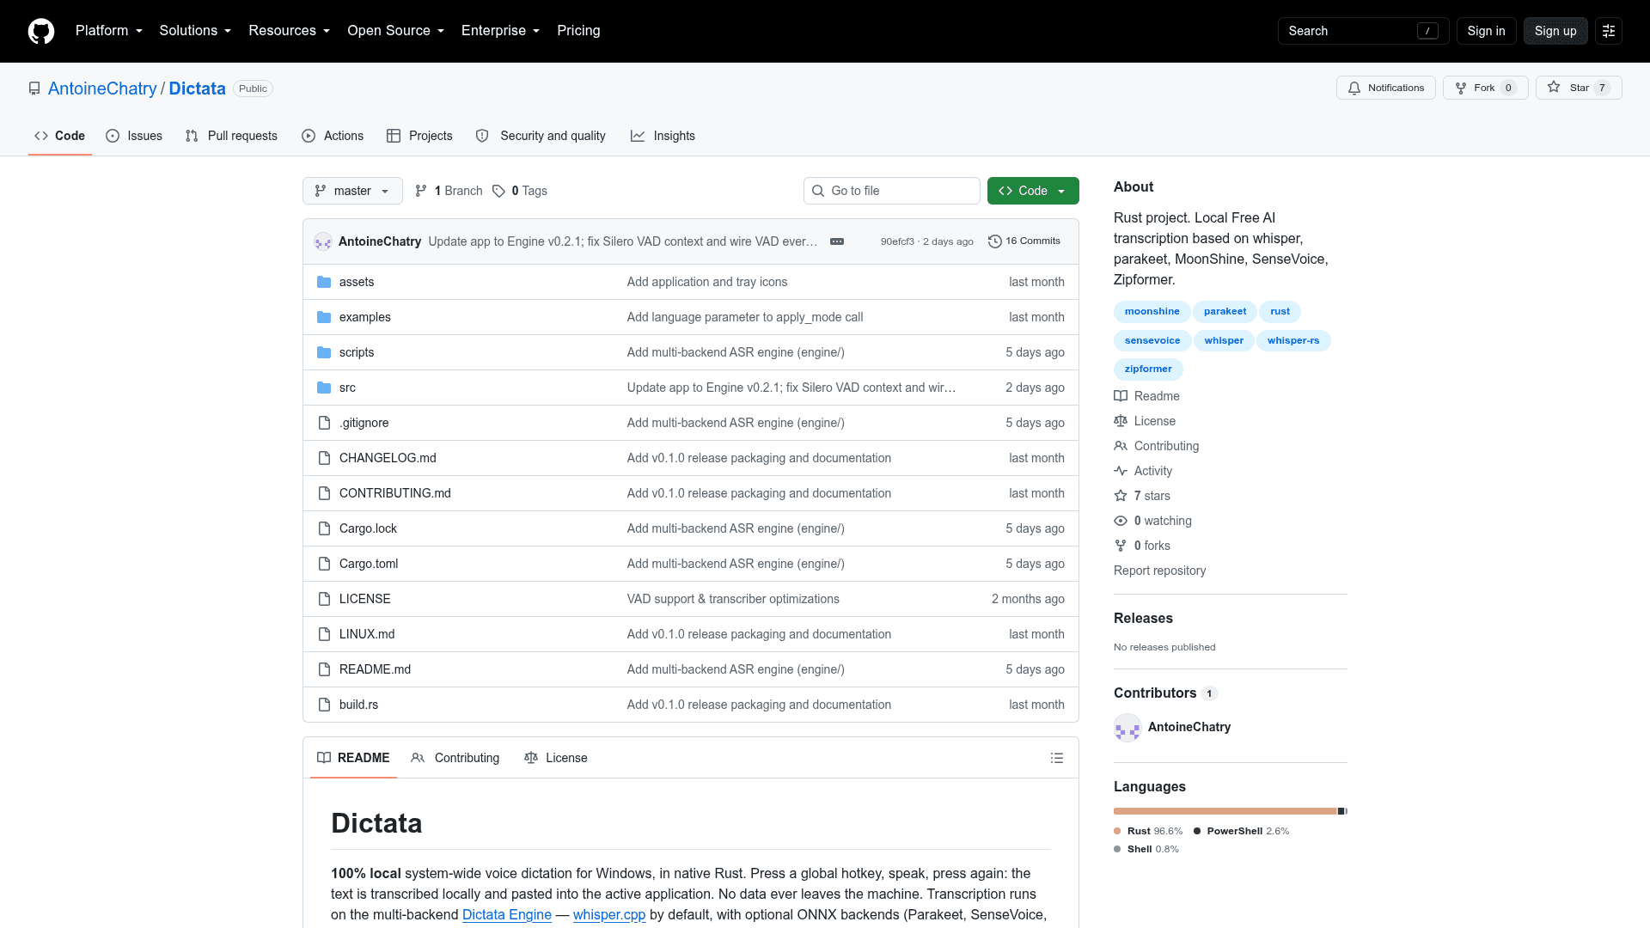
Task: Expand the Resources menu
Action: (290, 31)
